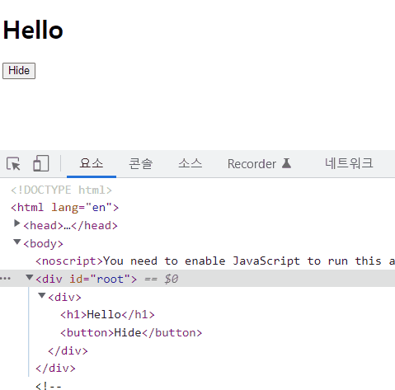Open the three-dots menu beside root div
Image resolution: width=395 pixels, height=390 pixels.
[6, 279]
